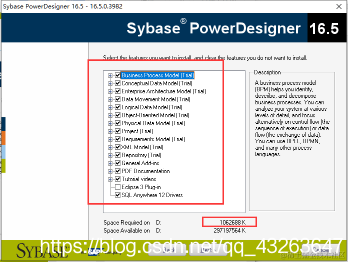Screen dimensions: 348x262
Task: Expand Physical Data Model node
Action: [x=110, y=123]
